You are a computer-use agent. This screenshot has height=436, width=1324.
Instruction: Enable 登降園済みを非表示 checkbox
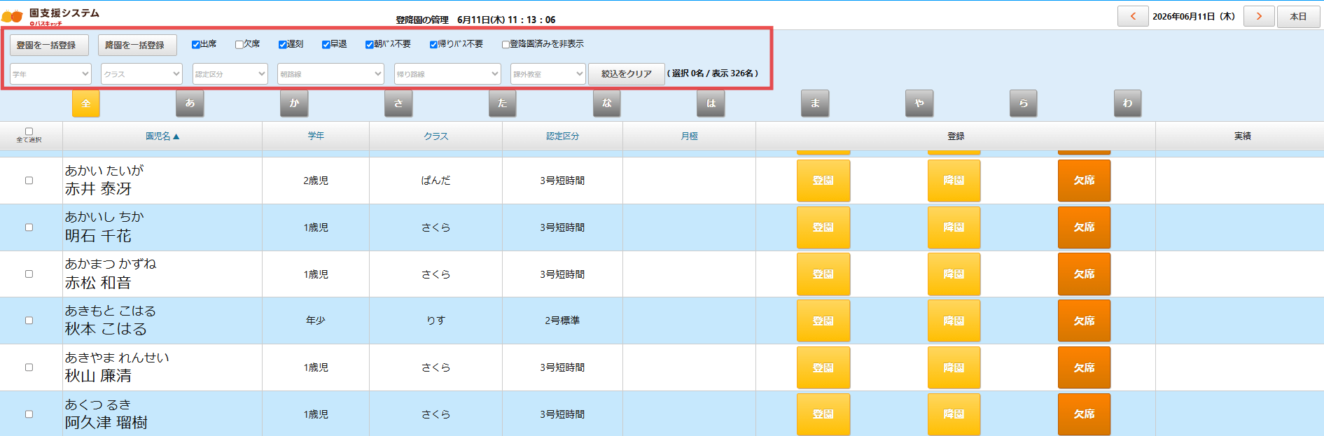click(506, 44)
